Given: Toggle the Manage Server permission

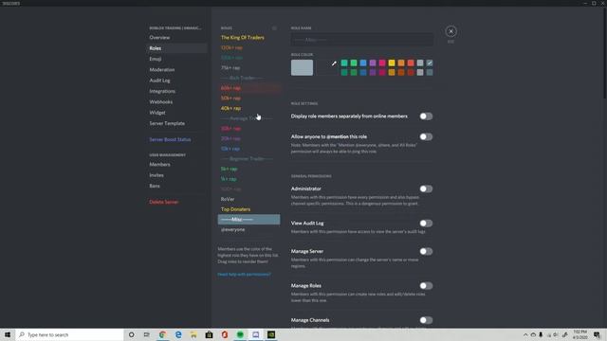Looking at the screenshot, I should pyautogui.click(x=426, y=251).
